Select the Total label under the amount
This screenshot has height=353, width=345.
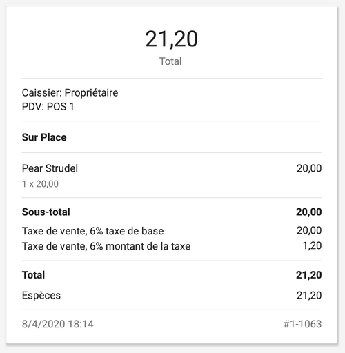(x=170, y=61)
